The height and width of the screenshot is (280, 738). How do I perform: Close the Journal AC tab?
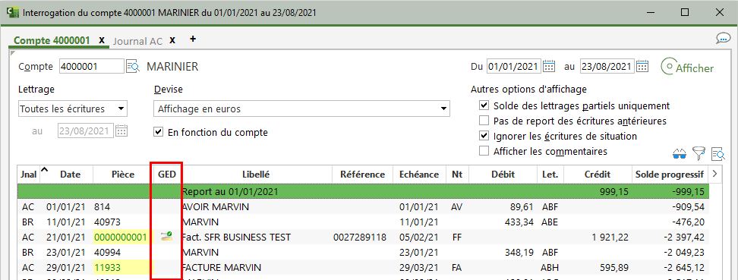[x=172, y=40]
